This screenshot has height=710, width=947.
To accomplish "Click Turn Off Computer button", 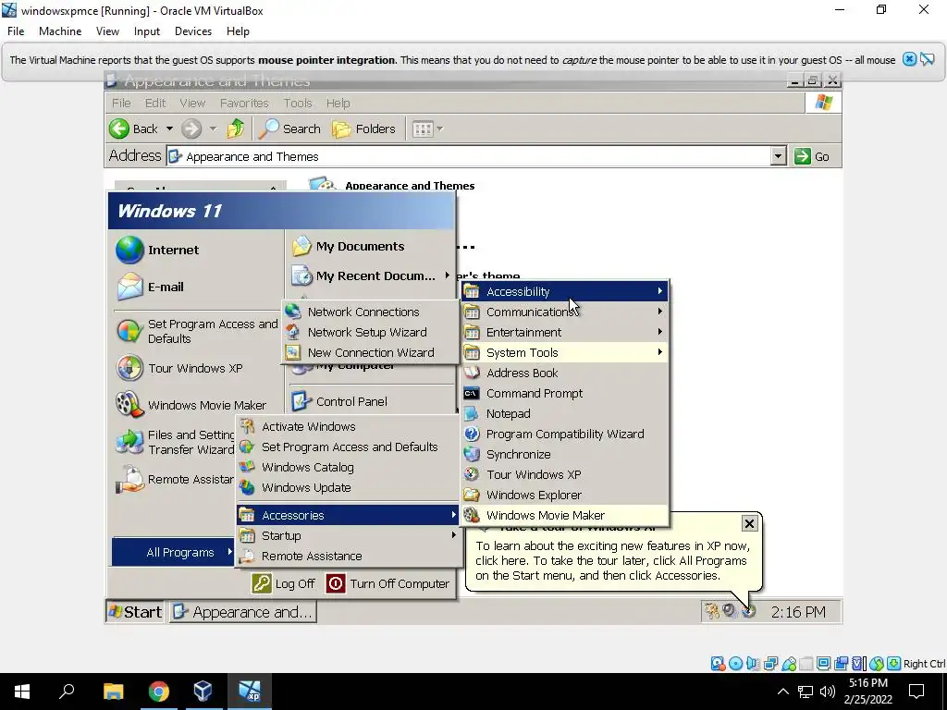I will click(x=388, y=583).
